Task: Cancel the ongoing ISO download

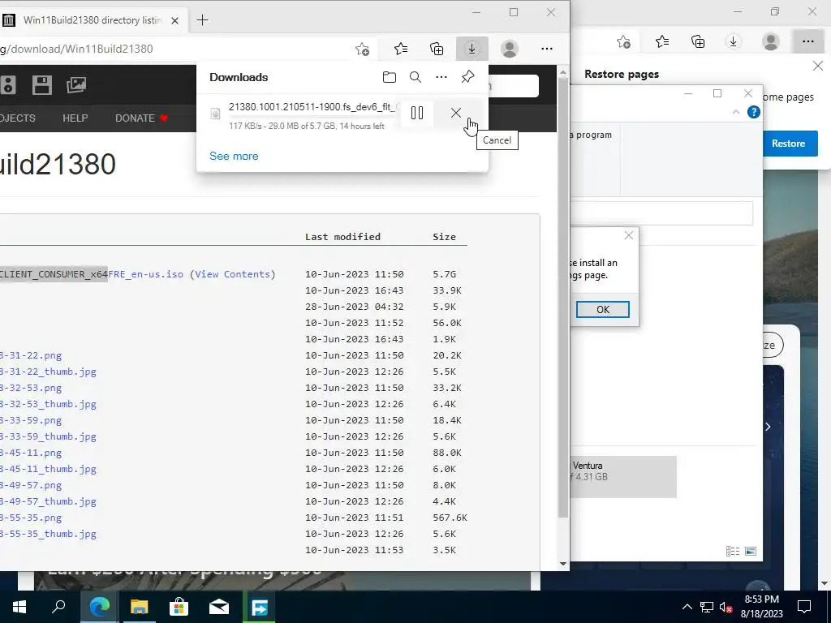Action: pyautogui.click(x=456, y=113)
